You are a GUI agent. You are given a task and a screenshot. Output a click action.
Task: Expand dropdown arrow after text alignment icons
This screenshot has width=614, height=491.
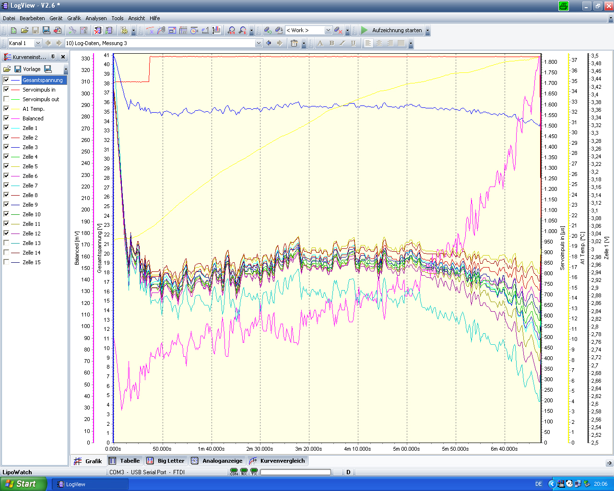coord(411,43)
